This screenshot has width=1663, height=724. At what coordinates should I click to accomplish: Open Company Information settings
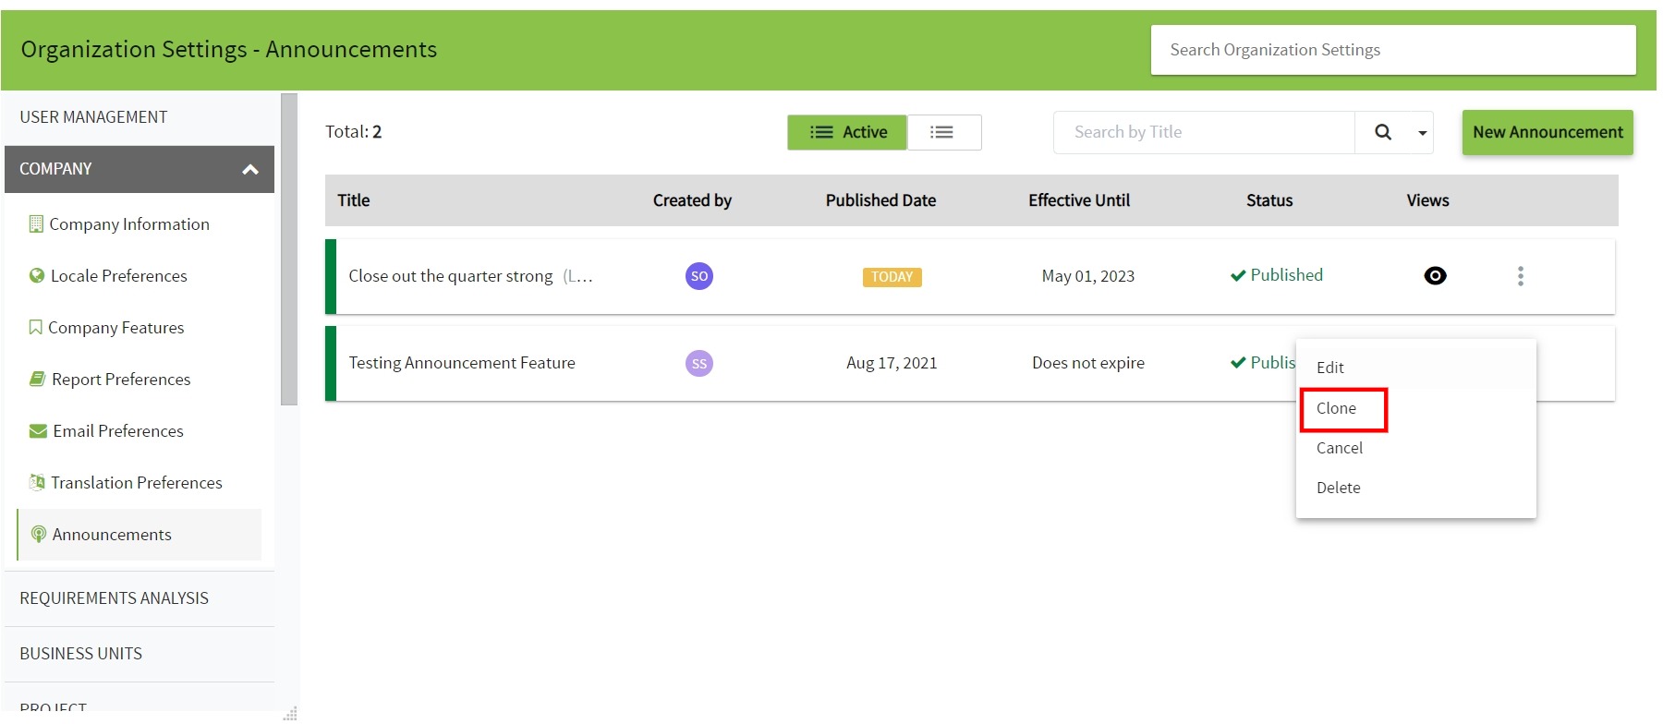click(129, 224)
